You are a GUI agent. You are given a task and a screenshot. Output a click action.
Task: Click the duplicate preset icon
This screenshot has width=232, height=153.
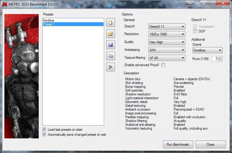pos(110,56)
